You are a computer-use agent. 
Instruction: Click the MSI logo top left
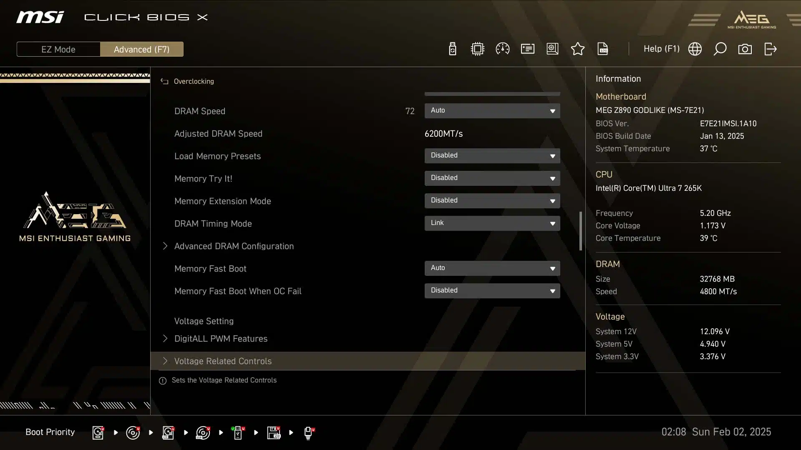click(40, 17)
